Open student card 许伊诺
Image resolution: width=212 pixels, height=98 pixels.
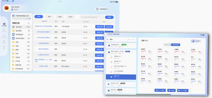pyautogui.click(x=163, y=51)
